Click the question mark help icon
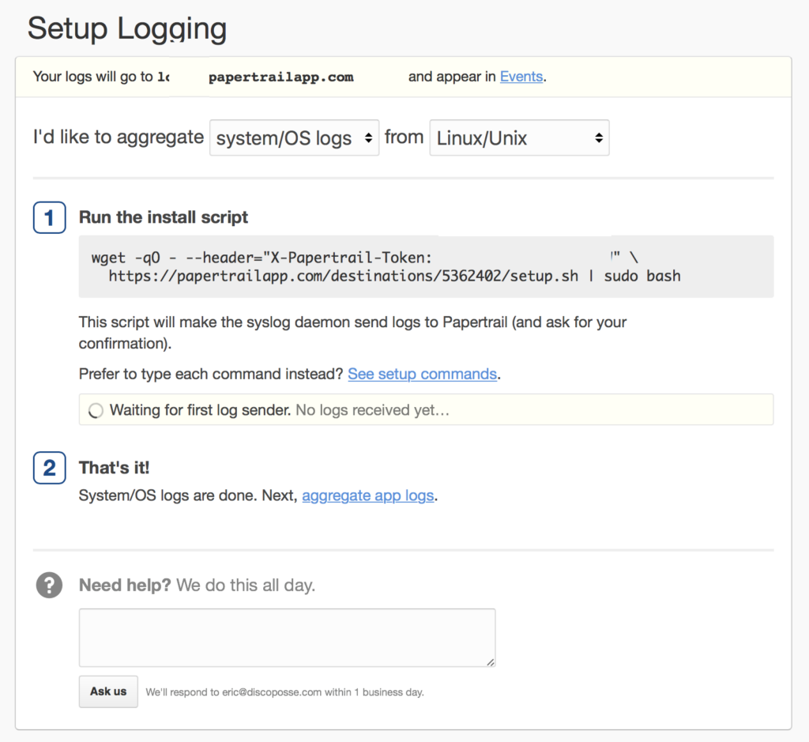Screen dimensions: 809x742 point(49,585)
